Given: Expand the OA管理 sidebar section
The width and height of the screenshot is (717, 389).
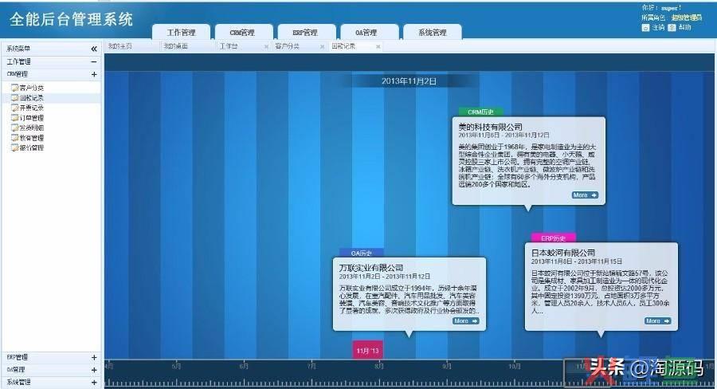Looking at the screenshot, I should coord(94,370).
